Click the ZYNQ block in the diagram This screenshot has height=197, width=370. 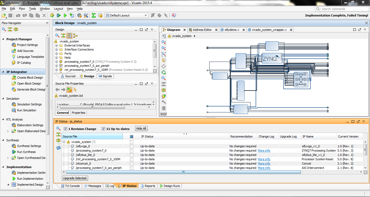click(x=272, y=58)
